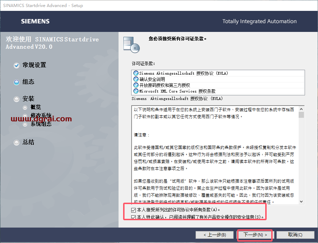Screen dimensions: 318x243
Task: Select the Siemens Aktiengesellschaft 授权协议 (EULA) list row
Action: coord(218,73)
